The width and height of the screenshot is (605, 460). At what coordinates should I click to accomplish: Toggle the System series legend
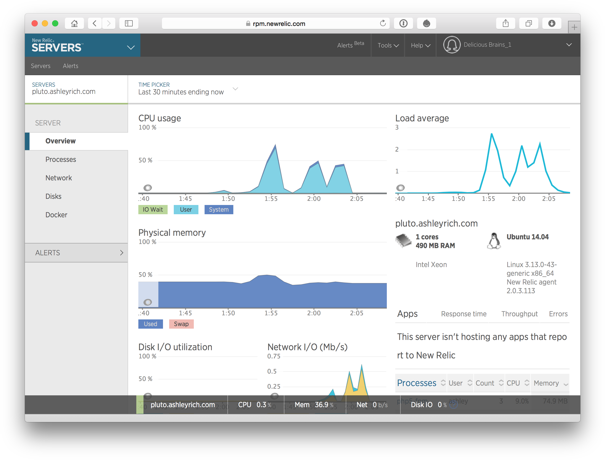(218, 210)
